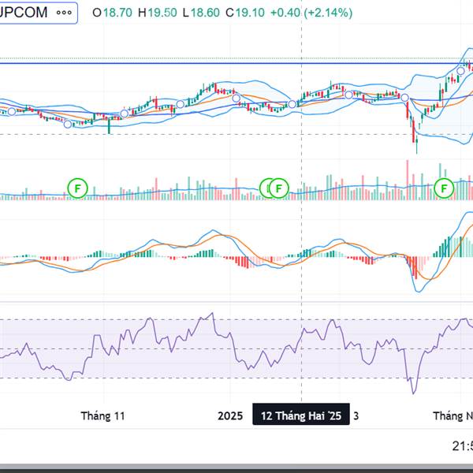Click the high value H19.50
473x473 pixels.
point(158,13)
